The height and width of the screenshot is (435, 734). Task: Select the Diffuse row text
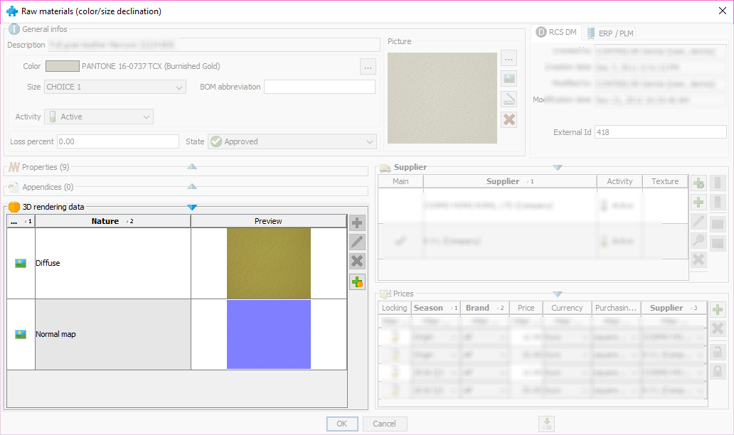[x=48, y=263]
